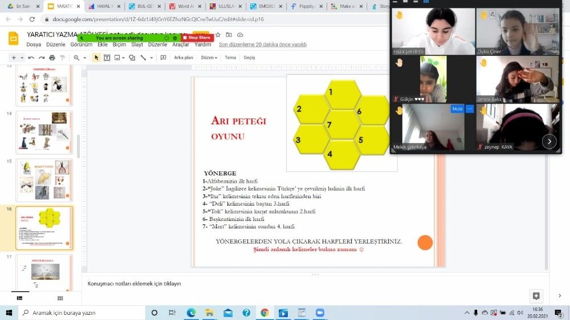This screenshot has height=320, width=570.
Task: Click the print icon in the toolbar
Action: 52,58
